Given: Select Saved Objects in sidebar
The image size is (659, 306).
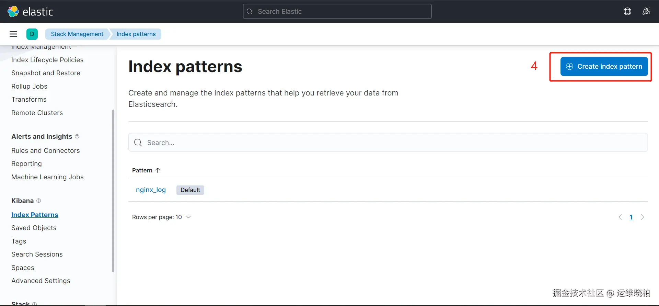Looking at the screenshot, I should coord(34,228).
